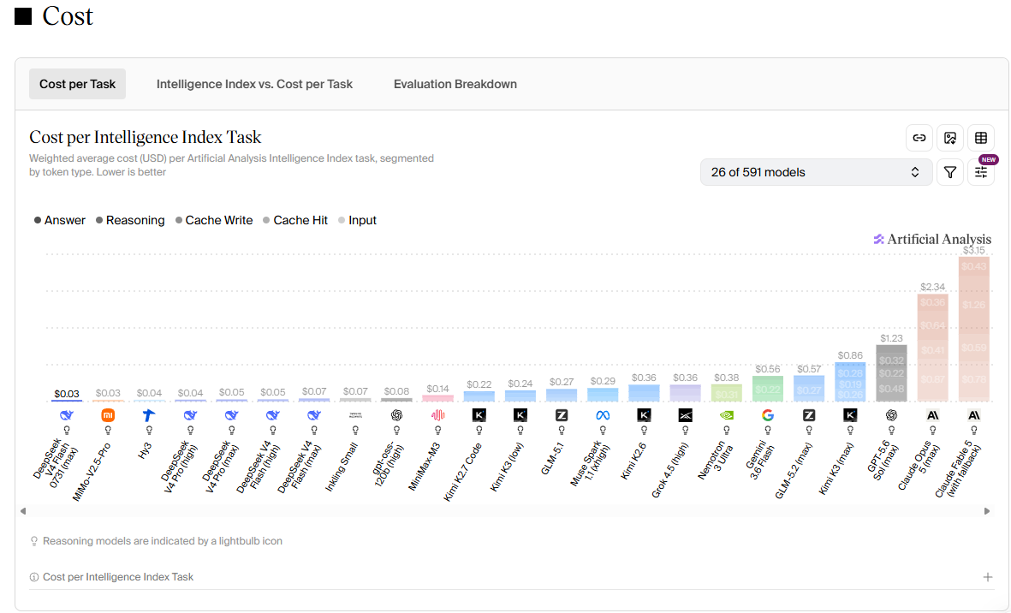Click the DeepSeek V4 Flash (max) logo
The width and height of the screenshot is (1011, 613).
(314, 415)
